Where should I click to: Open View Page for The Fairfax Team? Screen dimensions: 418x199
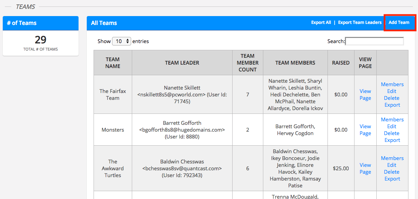point(365,95)
